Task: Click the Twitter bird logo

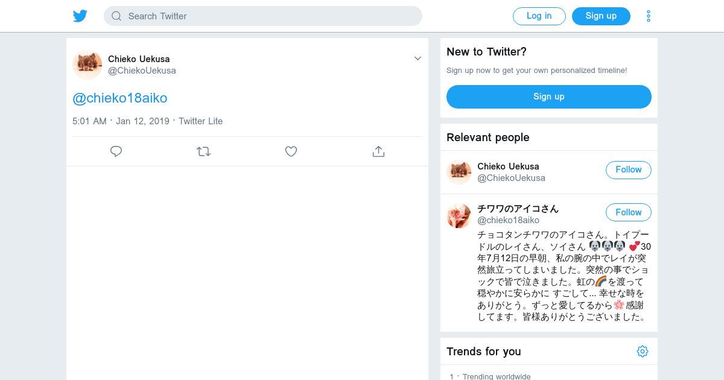Action: 80,16
